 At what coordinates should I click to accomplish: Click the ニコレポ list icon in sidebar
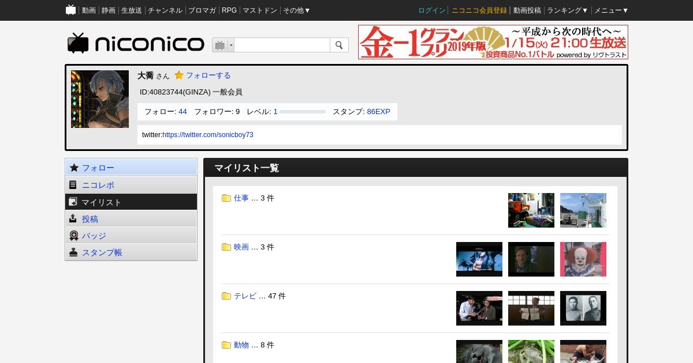pyautogui.click(x=73, y=185)
